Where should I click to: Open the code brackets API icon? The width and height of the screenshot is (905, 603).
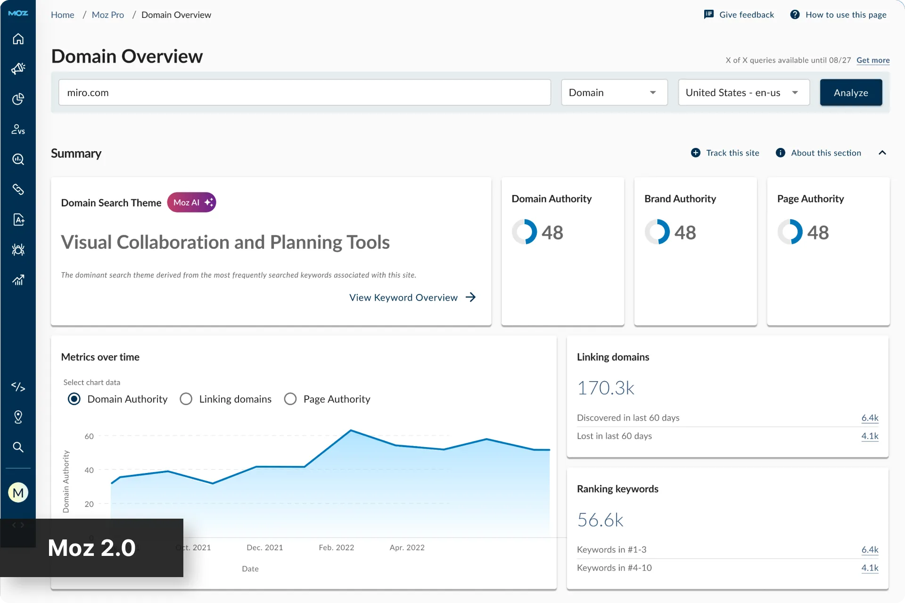point(18,387)
